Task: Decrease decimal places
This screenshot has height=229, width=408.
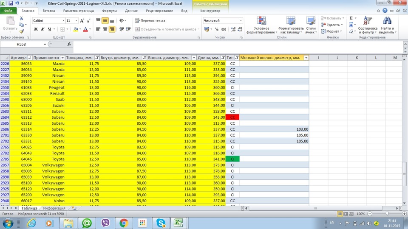Action: pos(240,29)
